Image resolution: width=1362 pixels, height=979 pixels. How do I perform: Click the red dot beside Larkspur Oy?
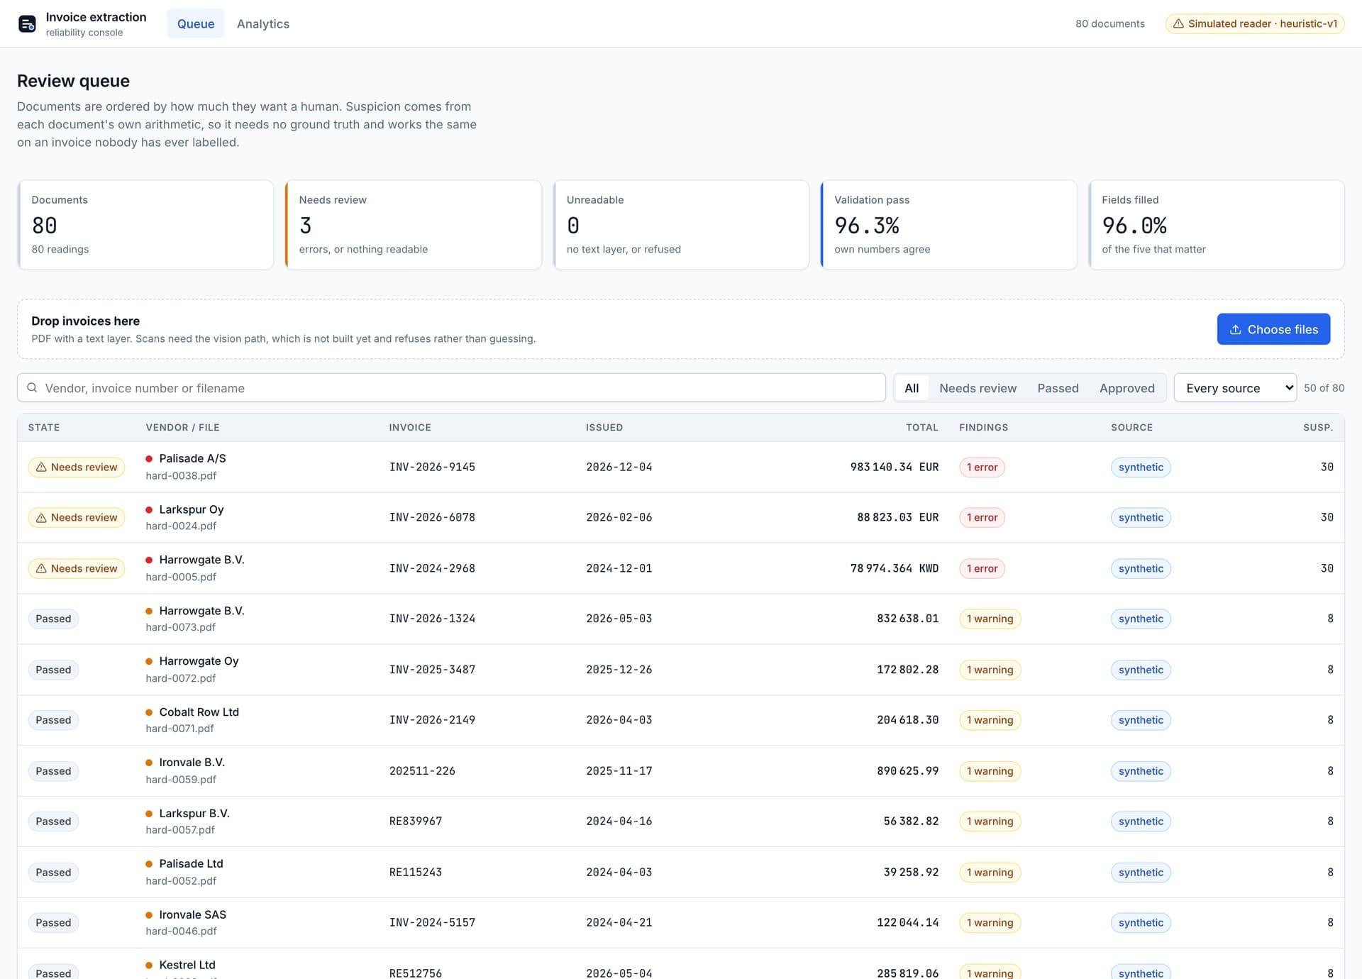tap(149, 510)
